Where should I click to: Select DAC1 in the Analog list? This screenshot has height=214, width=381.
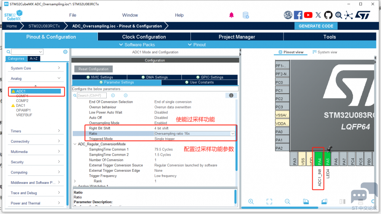pos(21,105)
